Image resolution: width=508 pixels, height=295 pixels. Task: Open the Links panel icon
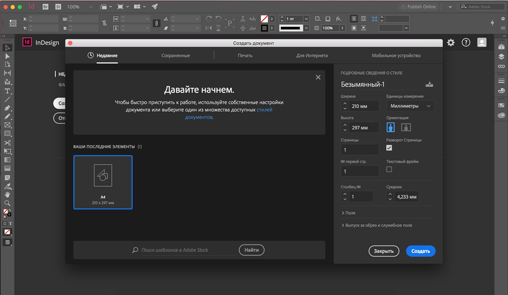click(x=501, y=67)
